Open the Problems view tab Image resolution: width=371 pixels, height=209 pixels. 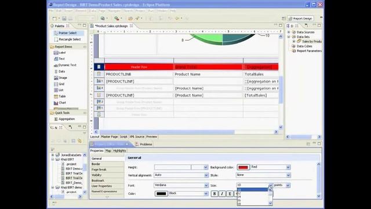144,144
